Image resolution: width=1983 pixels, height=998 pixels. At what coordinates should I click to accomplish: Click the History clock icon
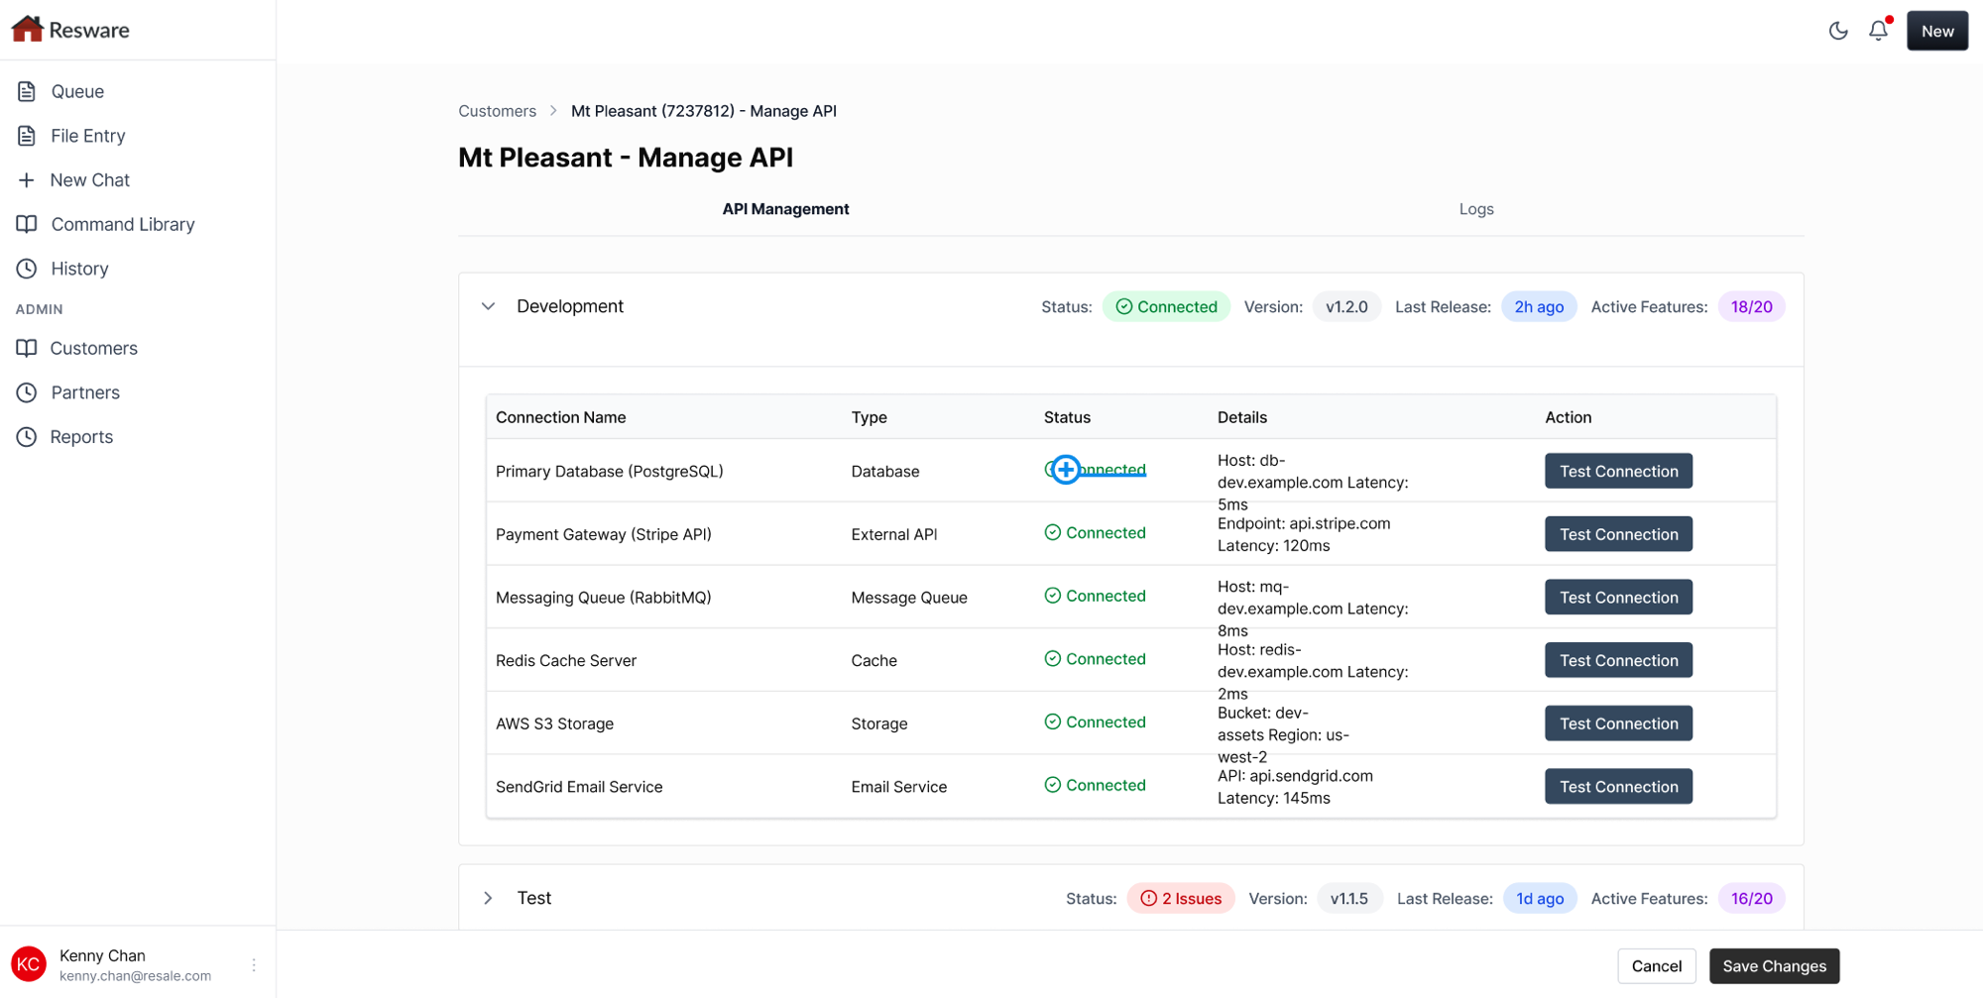(27, 269)
